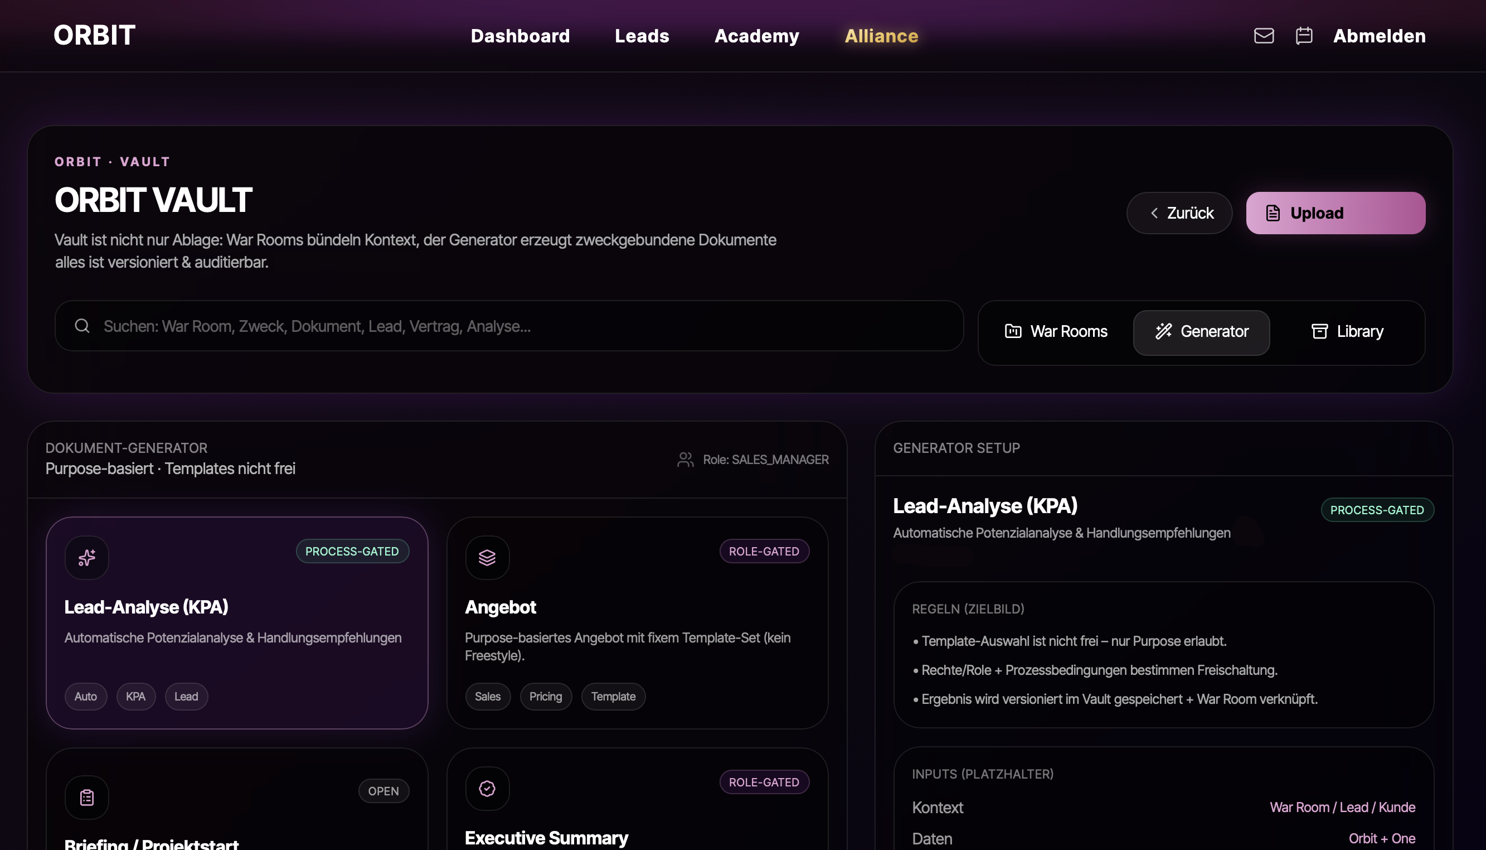Switch to the War Rooms view
The height and width of the screenshot is (850, 1486).
(x=1056, y=332)
